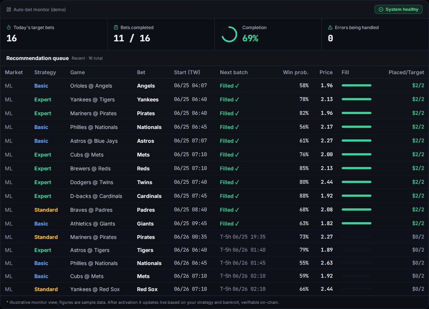Click the Twins bet cell
The image size is (429, 309).
[144, 182]
